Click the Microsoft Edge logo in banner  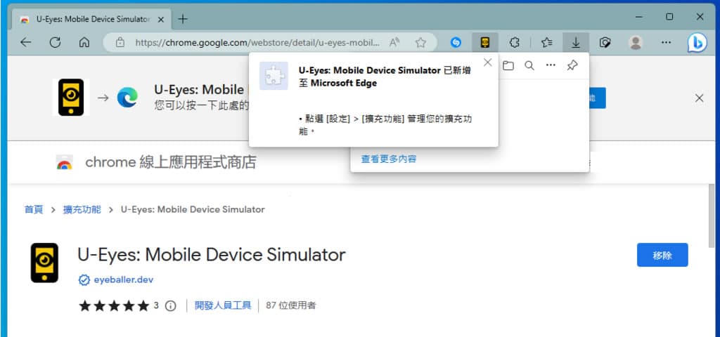[x=127, y=98]
